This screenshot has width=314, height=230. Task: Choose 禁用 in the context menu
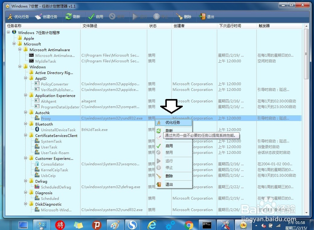coord(174,153)
